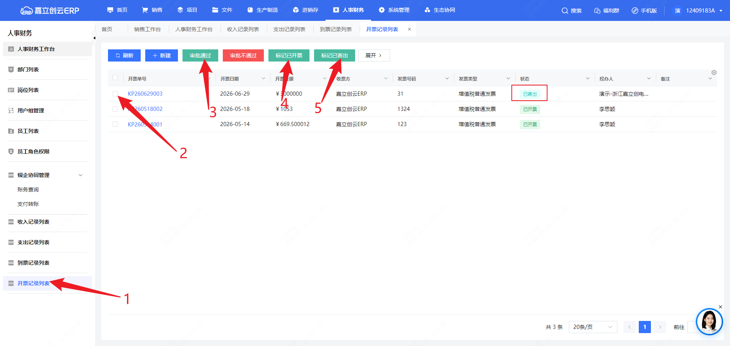The width and height of the screenshot is (730, 346).
Task: Click the 标记已开票 button
Action: tap(289, 55)
